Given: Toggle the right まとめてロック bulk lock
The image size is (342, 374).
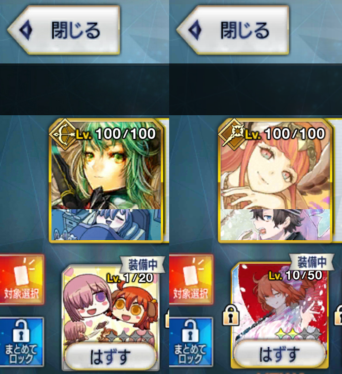Looking at the screenshot, I should tap(191, 342).
